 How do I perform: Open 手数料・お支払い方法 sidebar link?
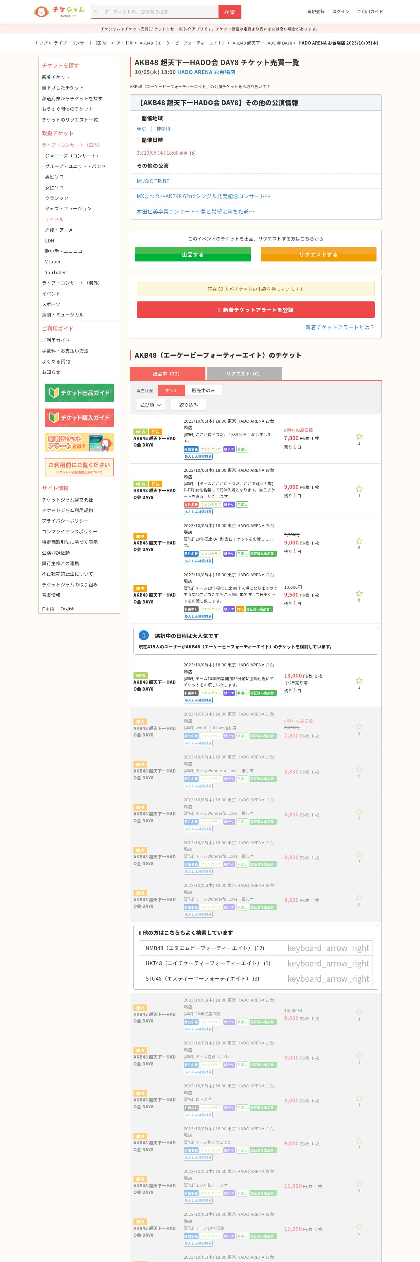(x=65, y=351)
